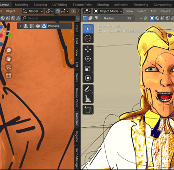Open the dropdown arrow left of the hexagon icon
174x170 pixels.
[x=141, y=19]
